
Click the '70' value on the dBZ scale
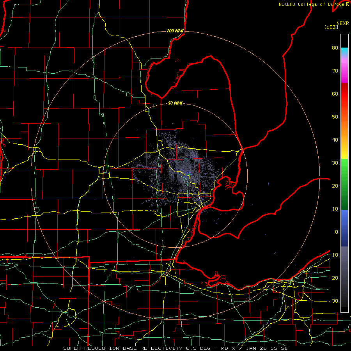(335, 71)
